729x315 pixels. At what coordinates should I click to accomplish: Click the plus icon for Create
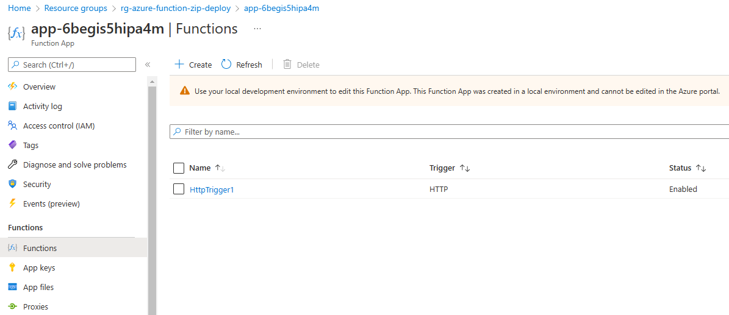[179, 65]
